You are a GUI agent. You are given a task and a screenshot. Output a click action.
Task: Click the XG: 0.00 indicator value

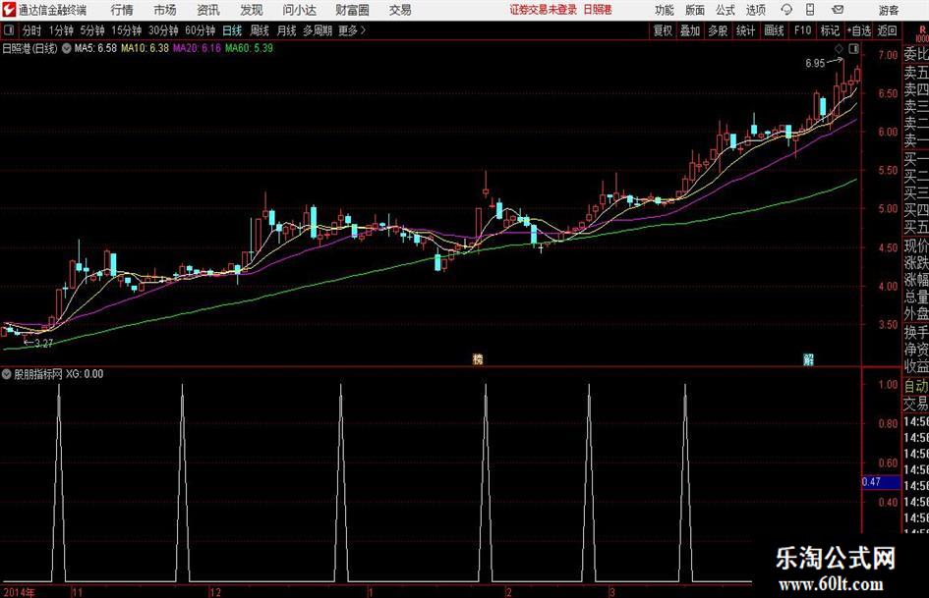[85, 374]
